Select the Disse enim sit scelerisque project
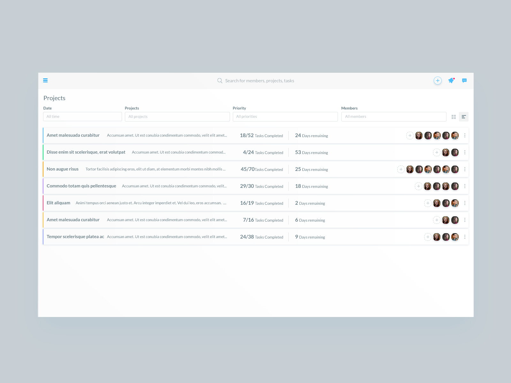511x383 pixels. [x=86, y=152]
